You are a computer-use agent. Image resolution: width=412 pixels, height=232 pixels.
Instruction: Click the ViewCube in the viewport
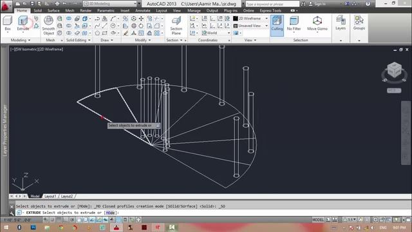click(394, 70)
